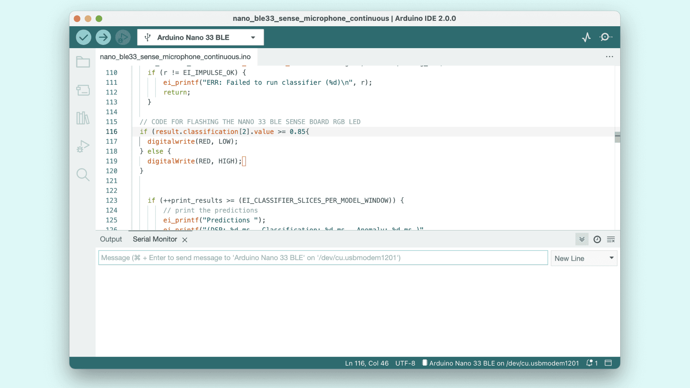
Task: Open the editor tab three-dots menu
Action: (609, 57)
